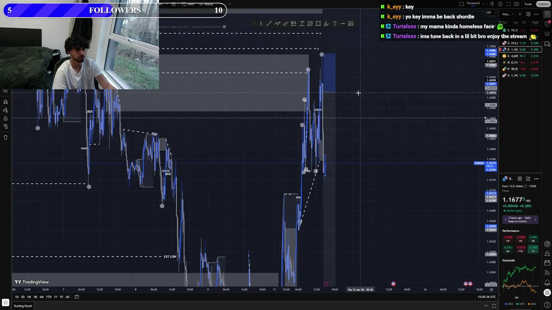Click the trash remove-objects icon

click(6, 137)
